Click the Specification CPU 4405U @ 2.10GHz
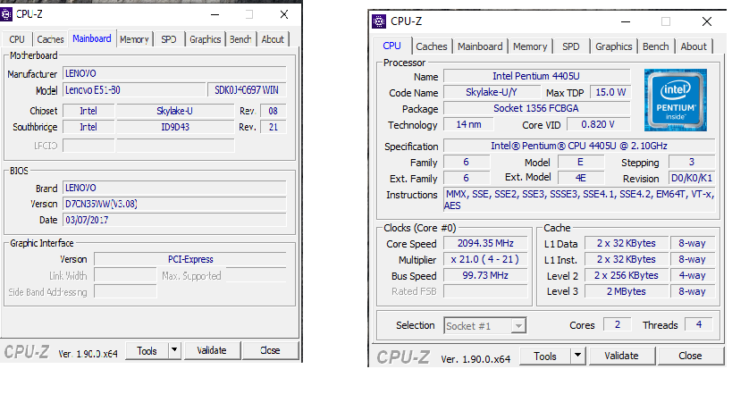This screenshot has width=732, height=411. click(x=579, y=146)
